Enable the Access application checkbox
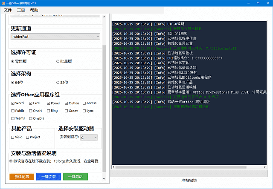 coord(84,103)
